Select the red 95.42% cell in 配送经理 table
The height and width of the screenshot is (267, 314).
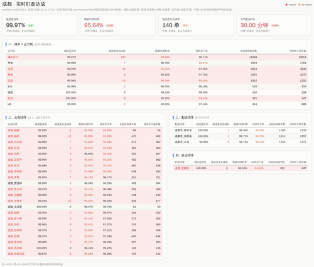259,130
